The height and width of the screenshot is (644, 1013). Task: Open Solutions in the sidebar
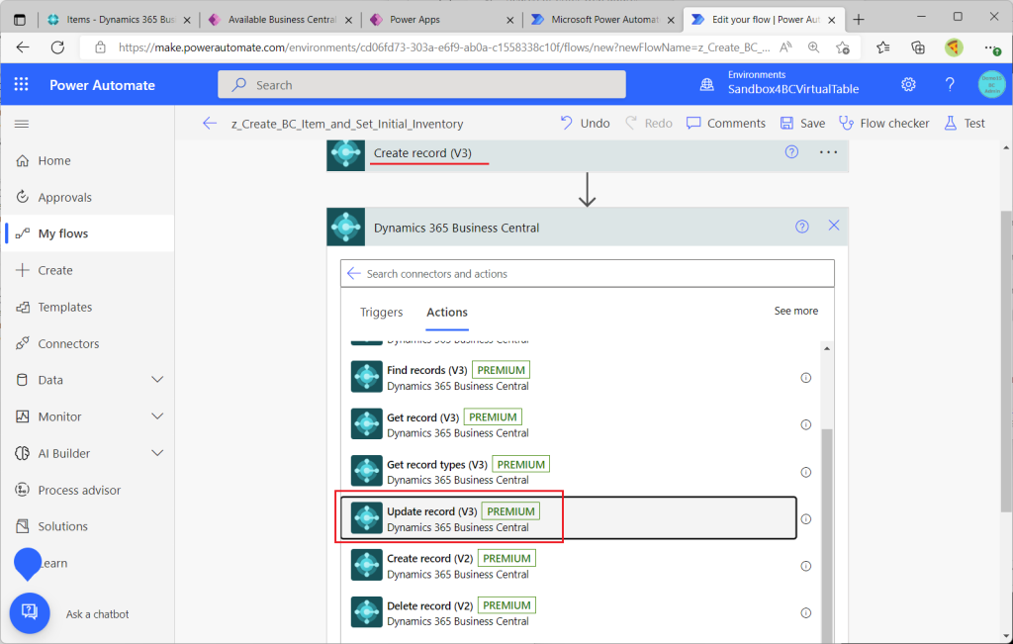pyautogui.click(x=87, y=526)
